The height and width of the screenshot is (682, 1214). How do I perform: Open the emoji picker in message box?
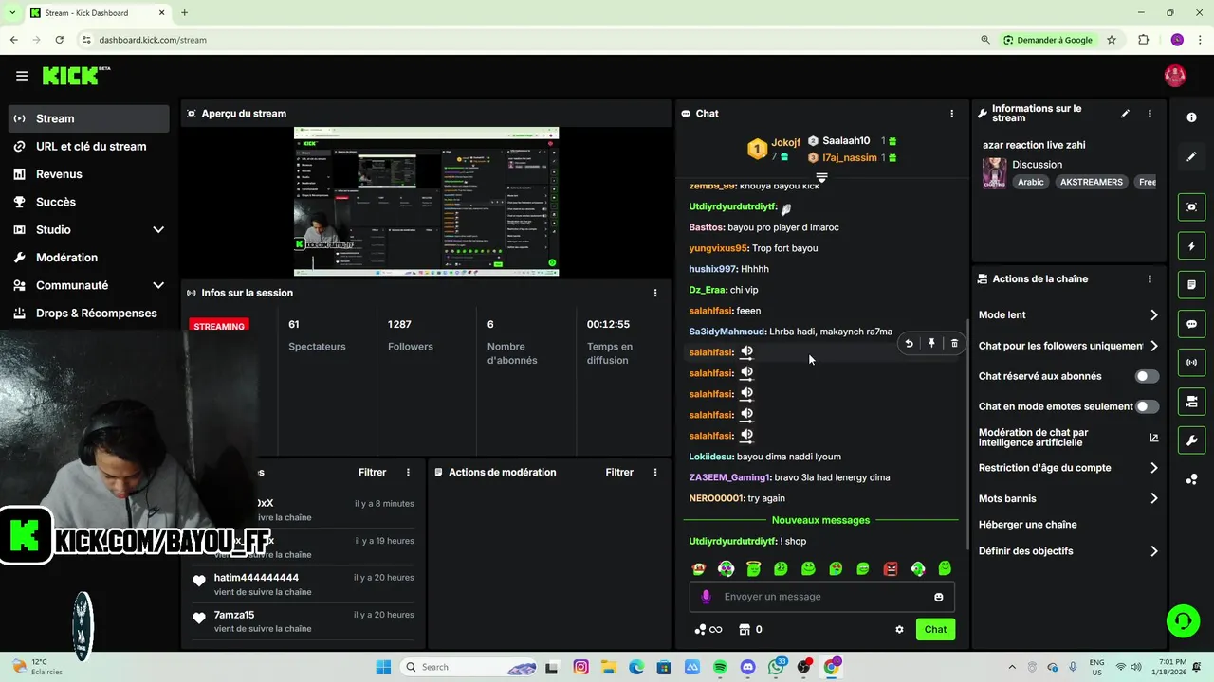pyautogui.click(x=939, y=597)
